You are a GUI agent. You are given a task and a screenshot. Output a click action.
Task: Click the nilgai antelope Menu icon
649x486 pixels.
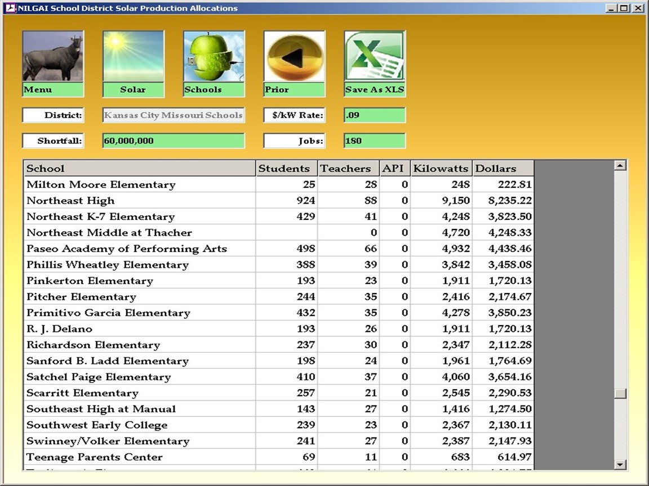point(53,56)
